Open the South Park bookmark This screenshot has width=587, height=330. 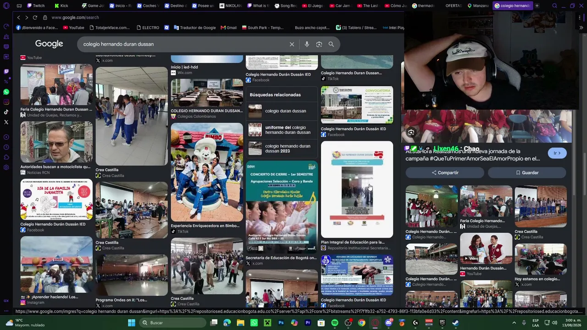pyautogui.click(x=263, y=27)
